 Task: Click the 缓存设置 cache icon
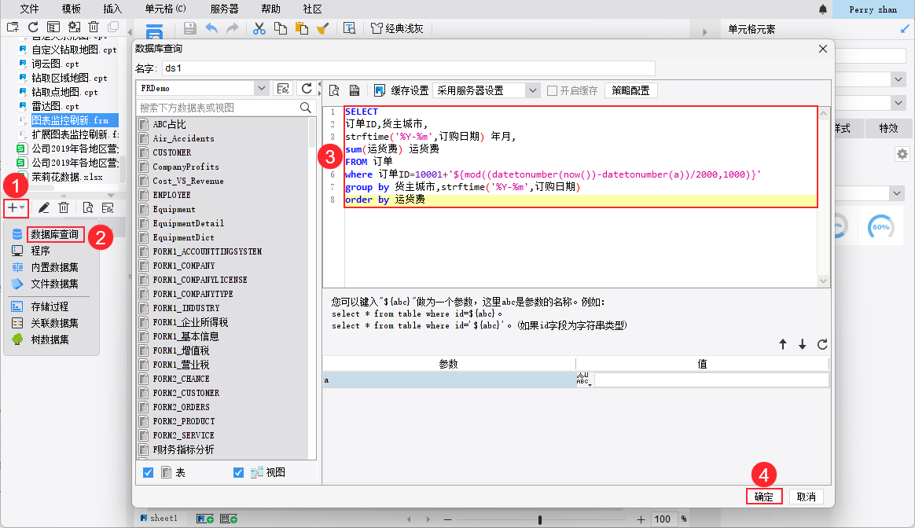(380, 90)
